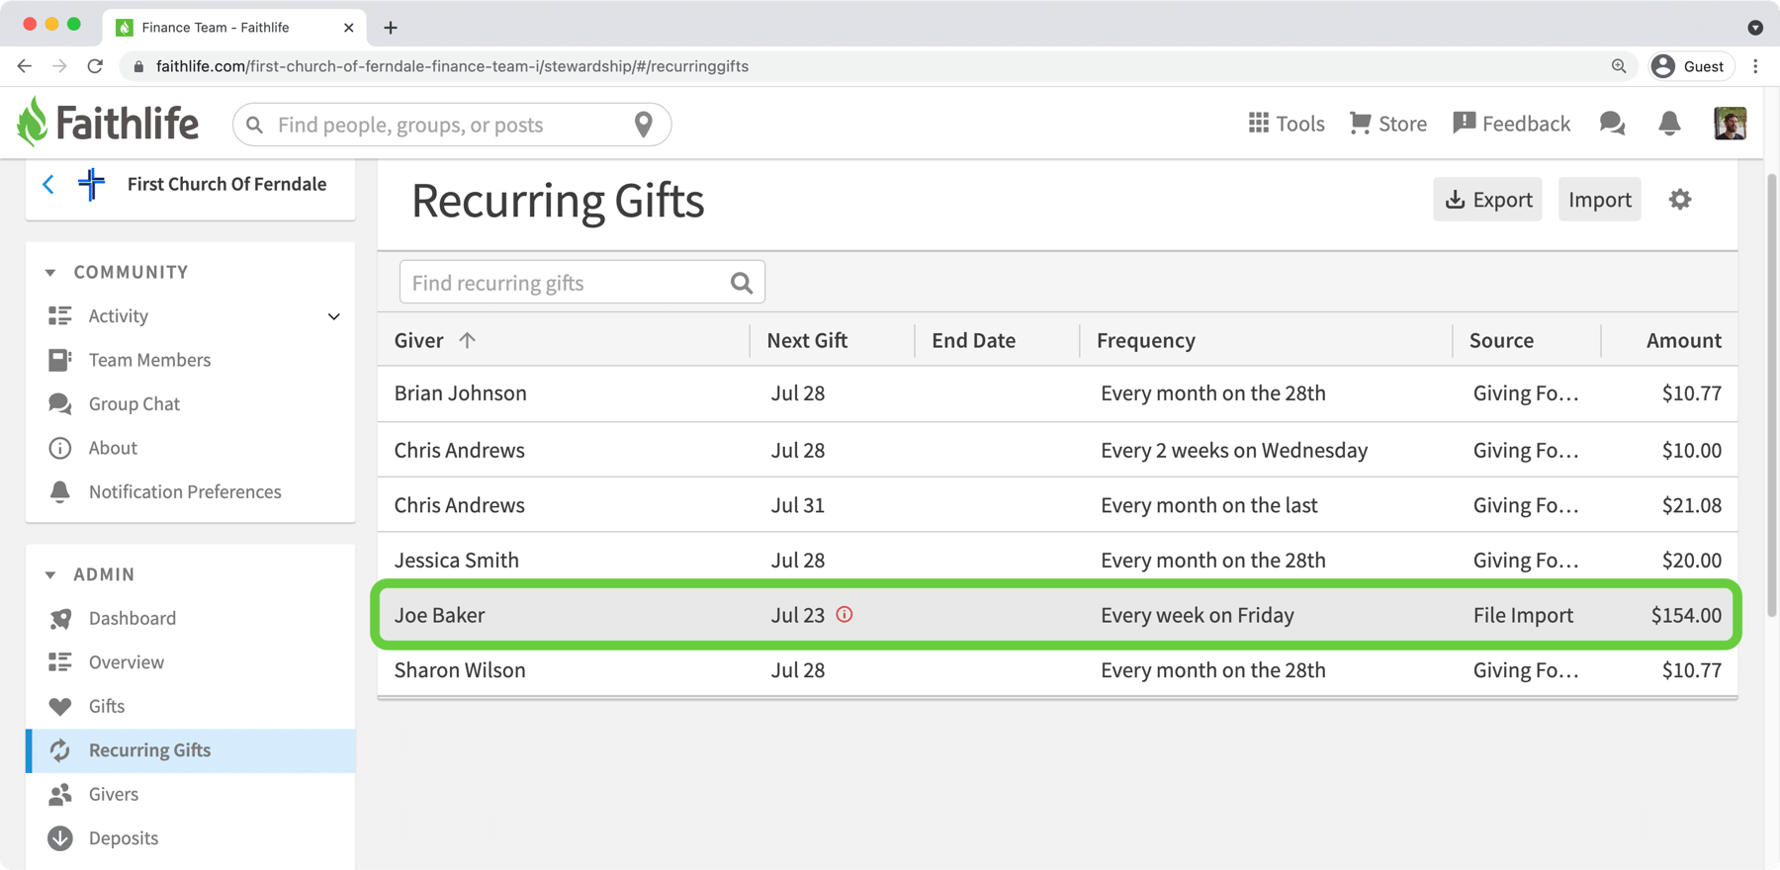1780x870 pixels.
Task: Click the File Import source cell
Action: pyautogui.click(x=1523, y=615)
